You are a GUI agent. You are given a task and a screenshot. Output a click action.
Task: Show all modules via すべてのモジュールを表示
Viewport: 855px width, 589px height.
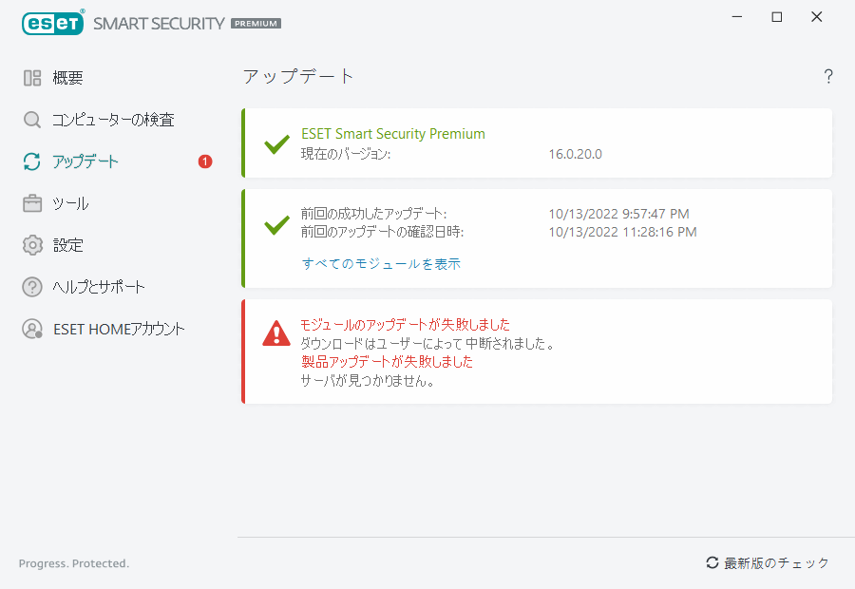pyautogui.click(x=381, y=264)
